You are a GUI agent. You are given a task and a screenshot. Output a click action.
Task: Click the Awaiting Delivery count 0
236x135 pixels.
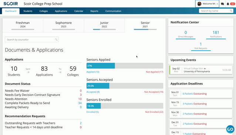pyautogui.click(x=81, y=107)
